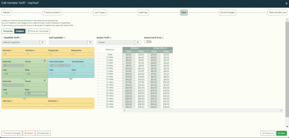Remove SALOON (S) column using its x icon
This screenshot has width=289, height=138.
click(154, 48)
